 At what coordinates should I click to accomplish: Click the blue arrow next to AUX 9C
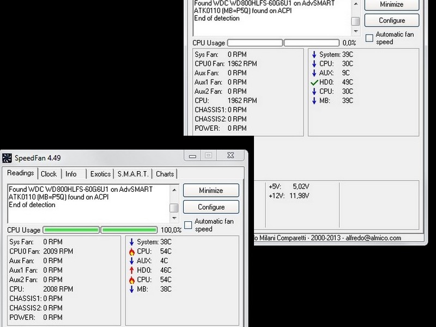314,73
